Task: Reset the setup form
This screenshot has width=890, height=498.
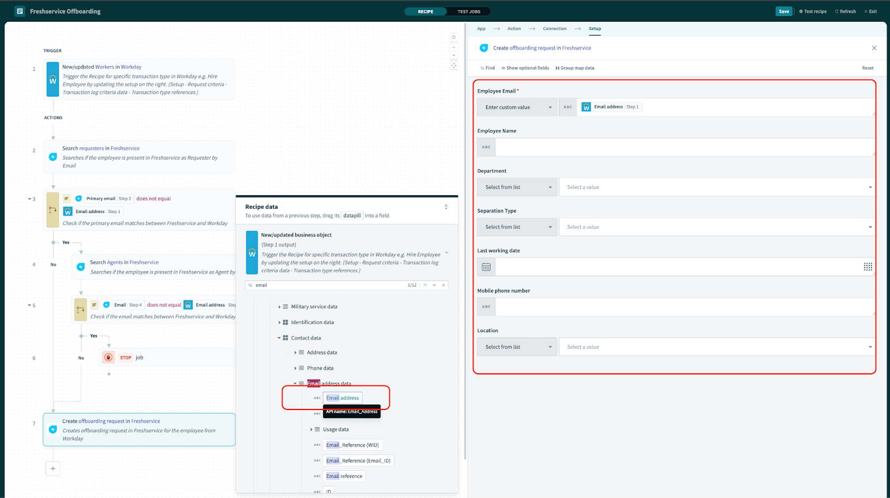Action: click(x=868, y=68)
